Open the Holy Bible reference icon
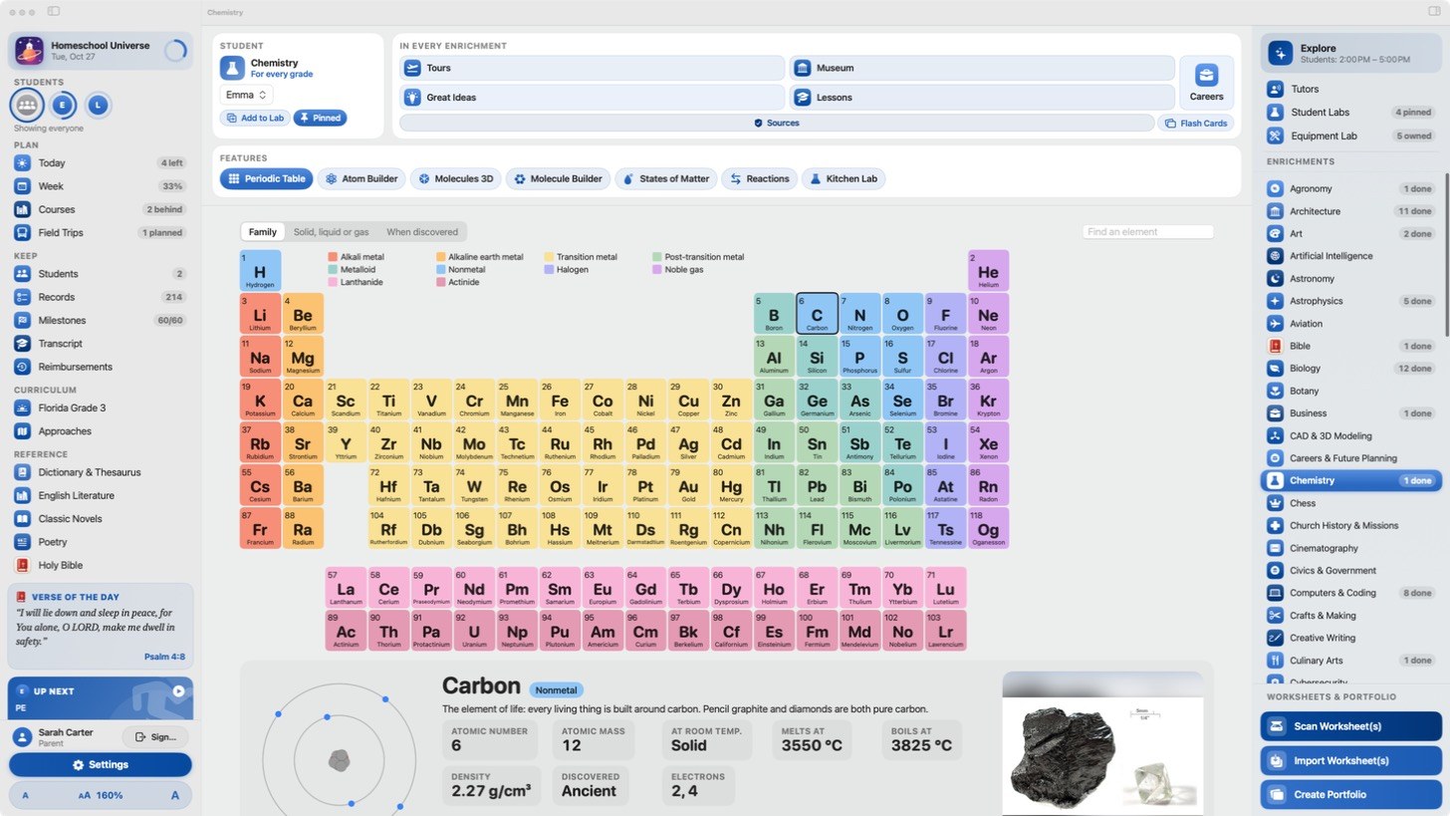This screenshot has width=1450, height=816. (22, 565)
